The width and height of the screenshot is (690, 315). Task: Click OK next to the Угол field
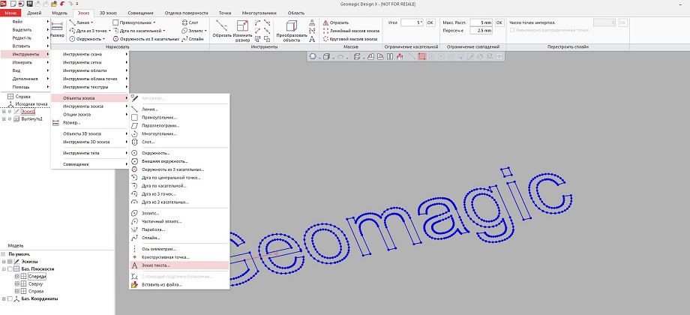coord(430,22)
